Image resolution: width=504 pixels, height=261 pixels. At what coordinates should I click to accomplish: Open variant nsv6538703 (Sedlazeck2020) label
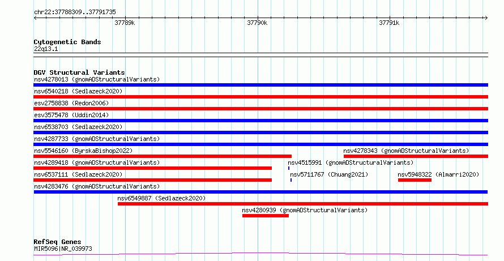78,127
